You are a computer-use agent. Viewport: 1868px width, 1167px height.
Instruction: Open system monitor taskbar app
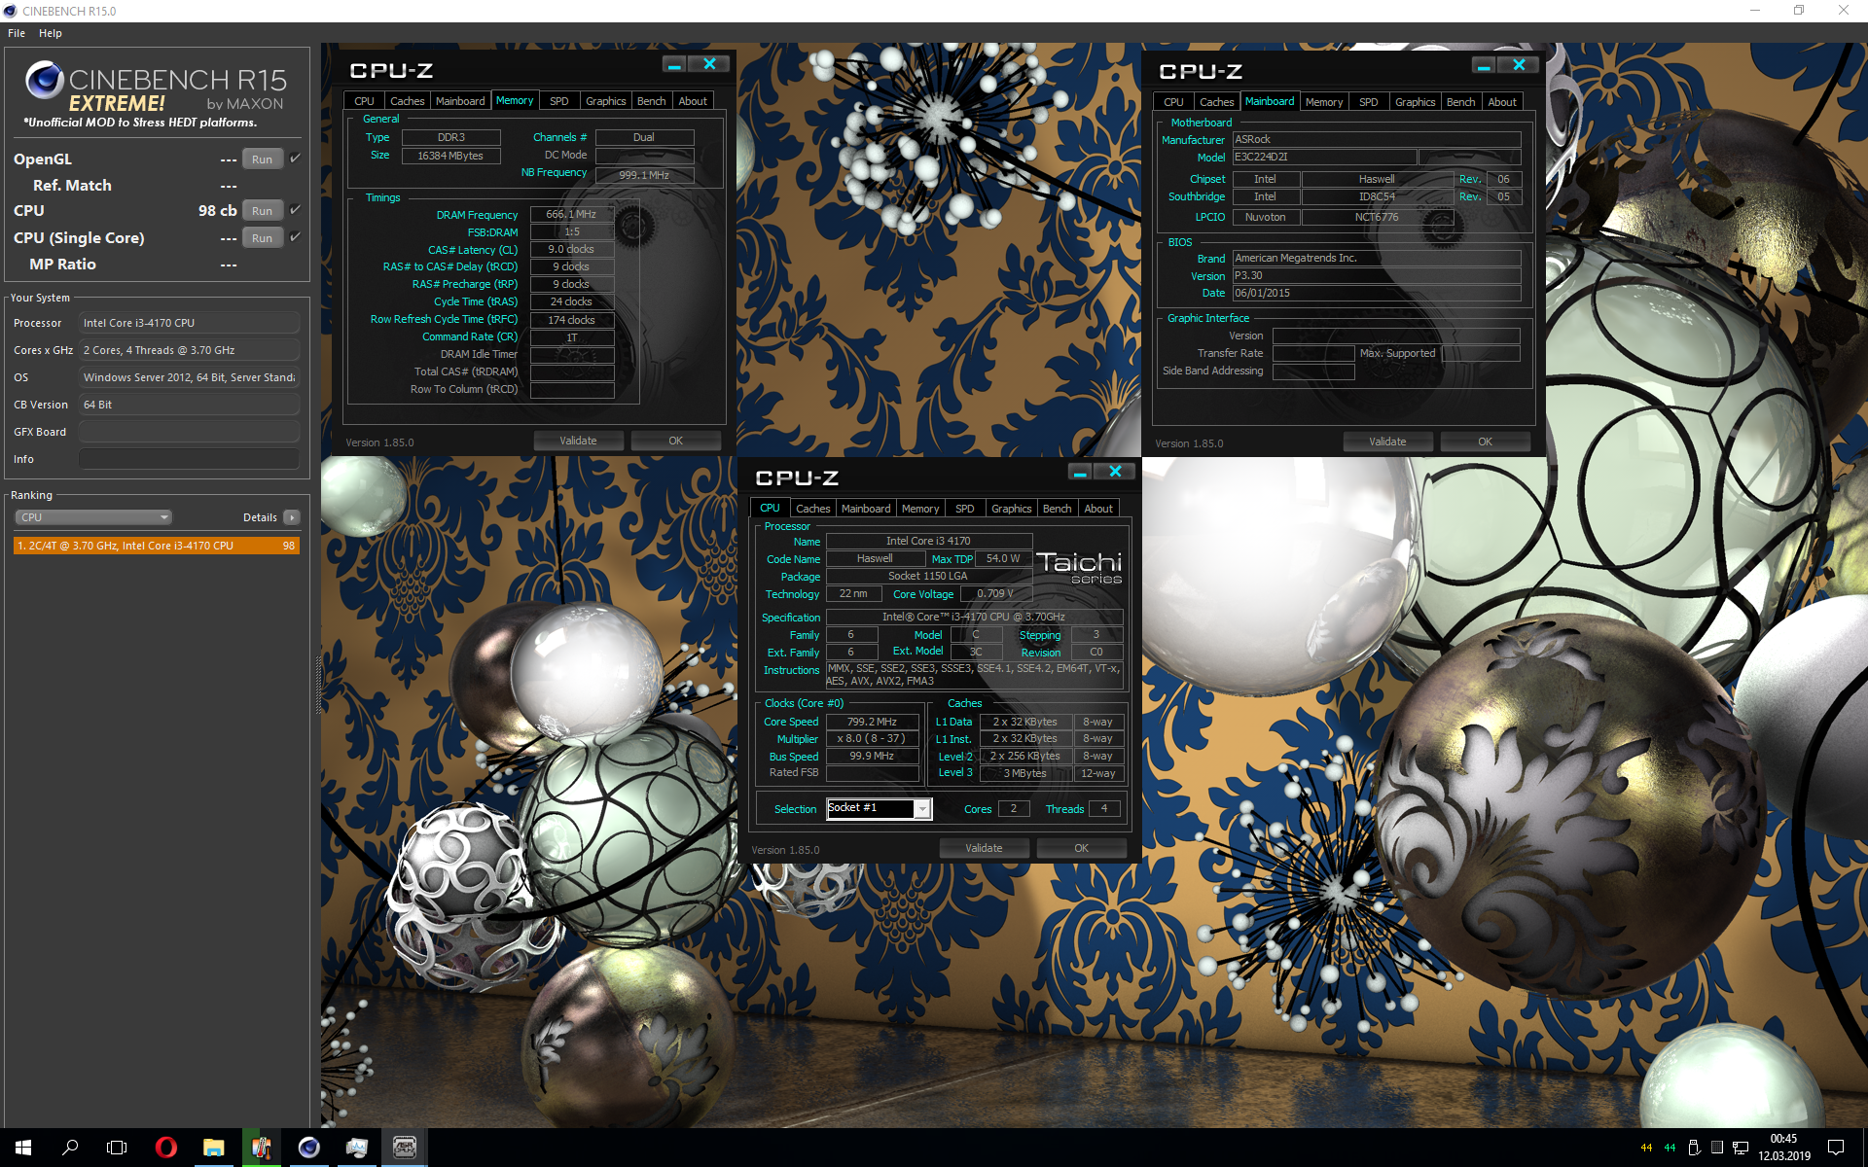click(356, 1148)
